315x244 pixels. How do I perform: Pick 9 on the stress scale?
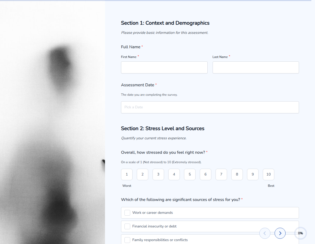point(253,174)
